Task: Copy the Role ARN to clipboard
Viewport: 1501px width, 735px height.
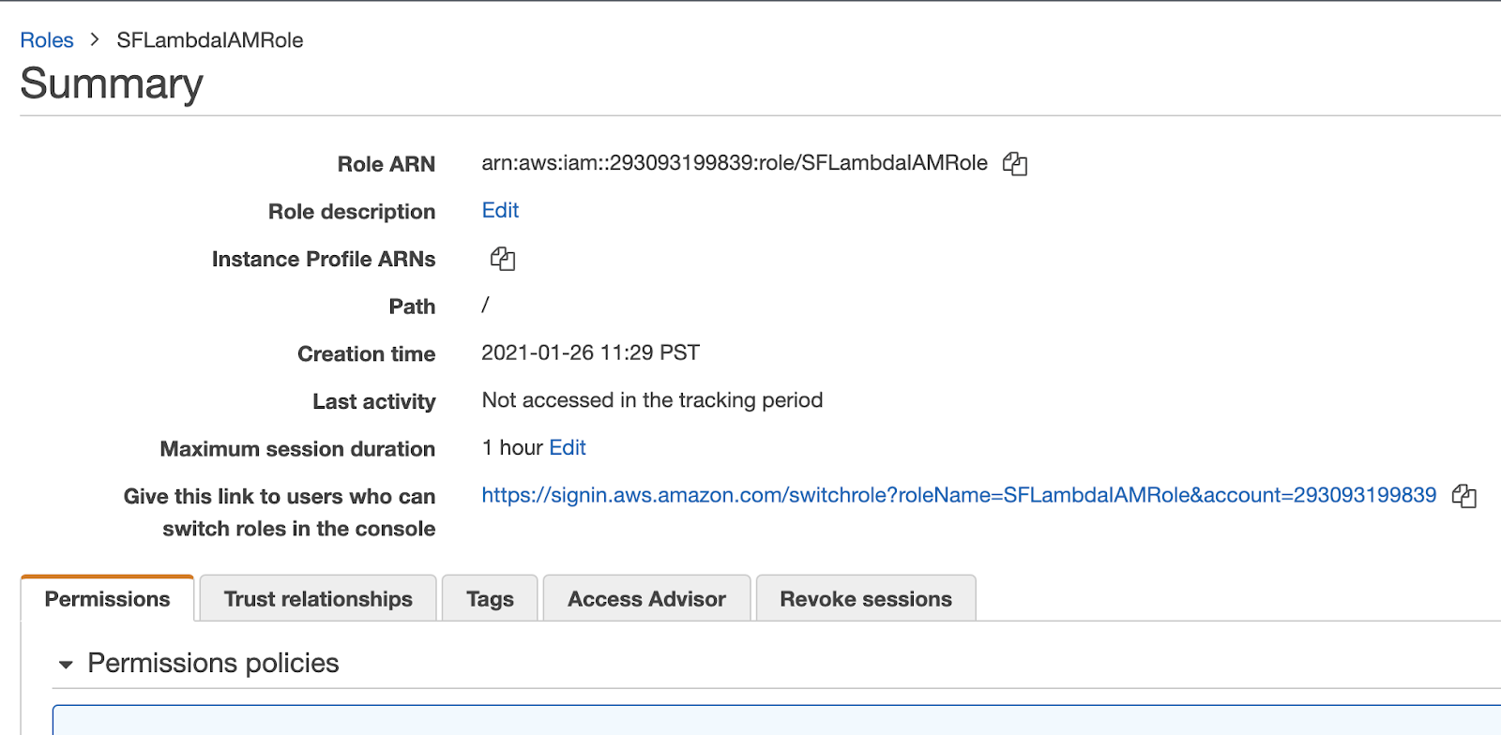Action: [1014, 164]
